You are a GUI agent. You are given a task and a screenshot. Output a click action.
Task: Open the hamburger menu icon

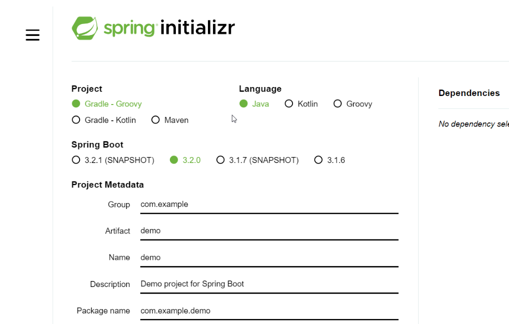click(x=33, y=35)
